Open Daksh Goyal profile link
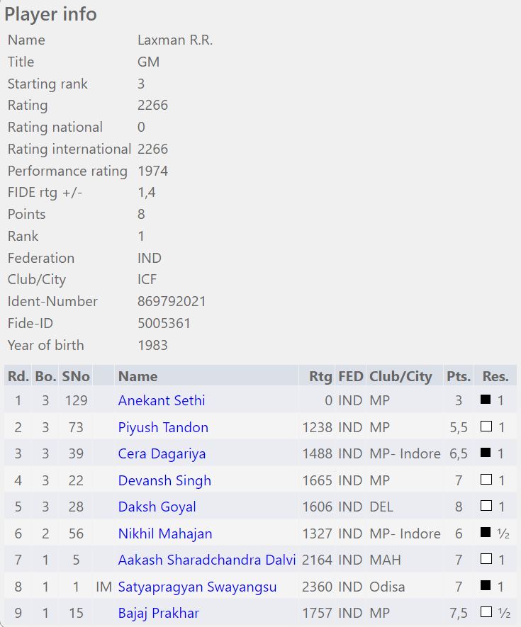 point(157,507)
